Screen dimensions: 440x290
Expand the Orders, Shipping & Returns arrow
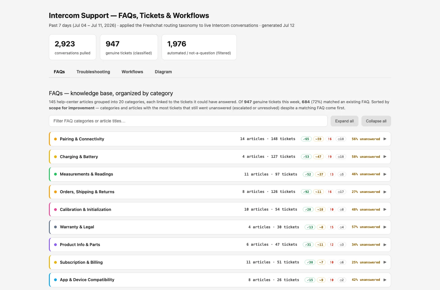point(385,192)
